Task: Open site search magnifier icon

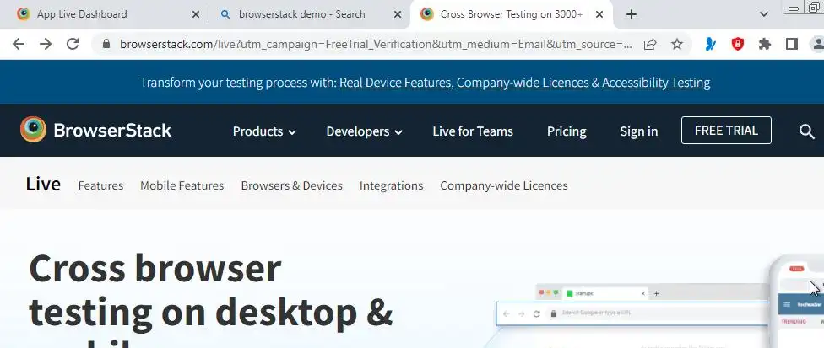Action: click(806, 131)
